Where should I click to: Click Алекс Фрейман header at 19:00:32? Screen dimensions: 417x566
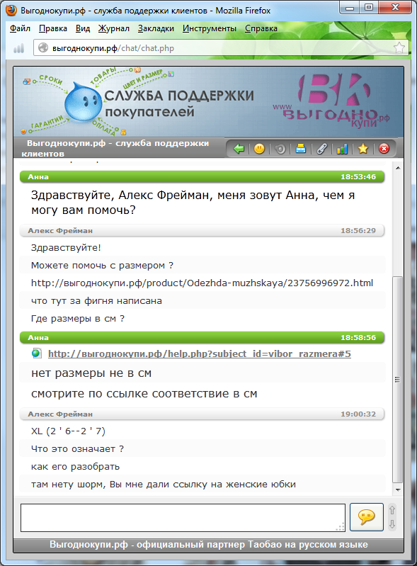(x=202, y=414)
